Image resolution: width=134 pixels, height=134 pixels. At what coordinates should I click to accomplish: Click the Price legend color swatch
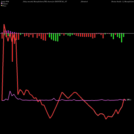(x=2, y=6)
